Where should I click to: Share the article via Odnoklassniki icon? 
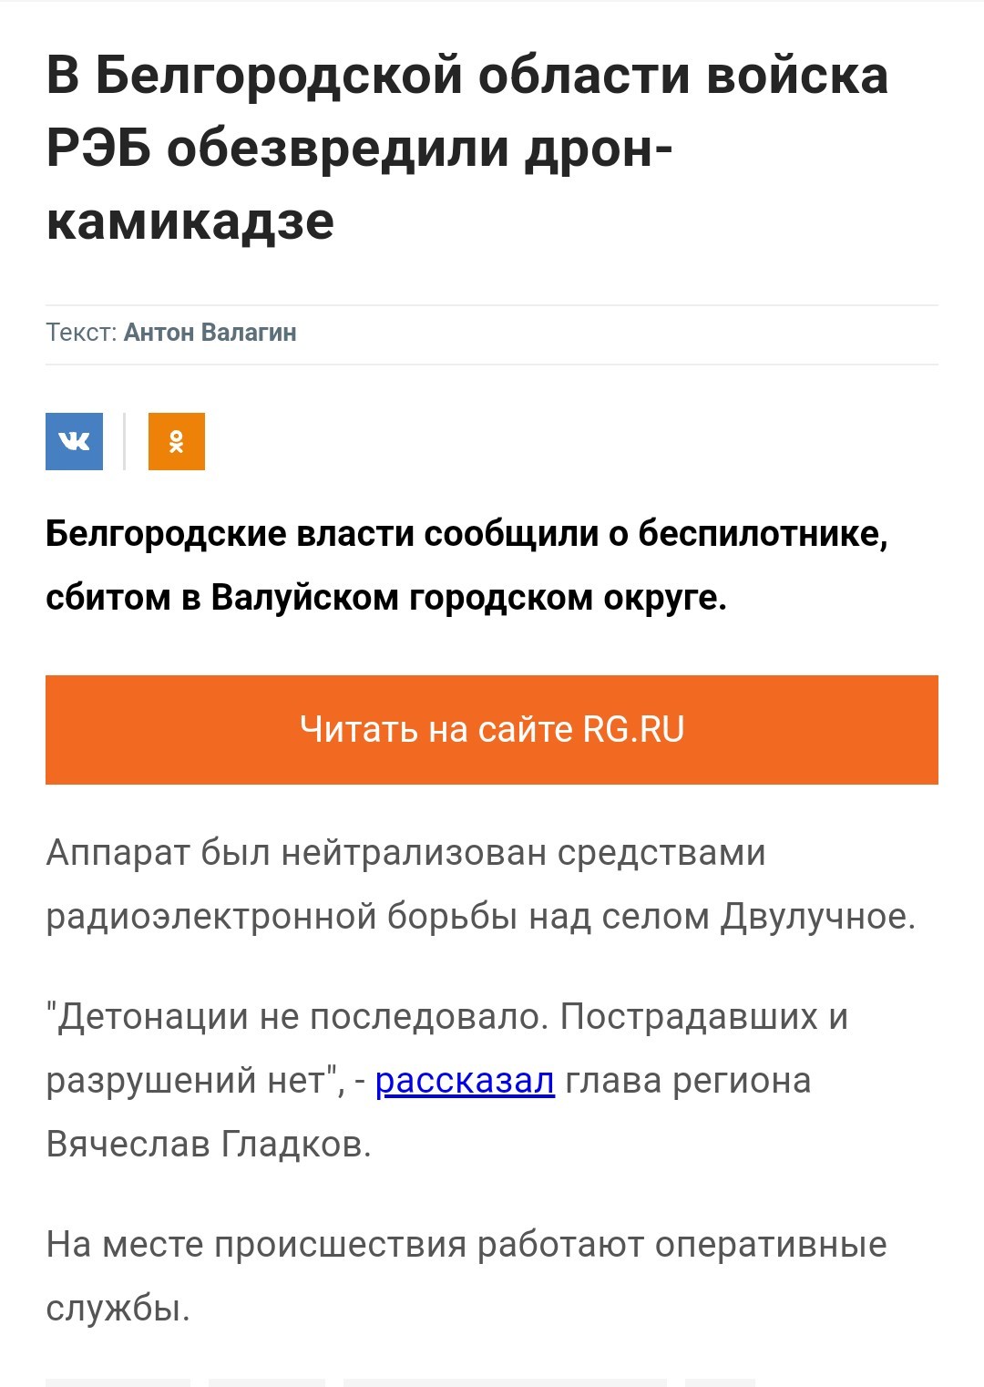(x=177, y=441)
